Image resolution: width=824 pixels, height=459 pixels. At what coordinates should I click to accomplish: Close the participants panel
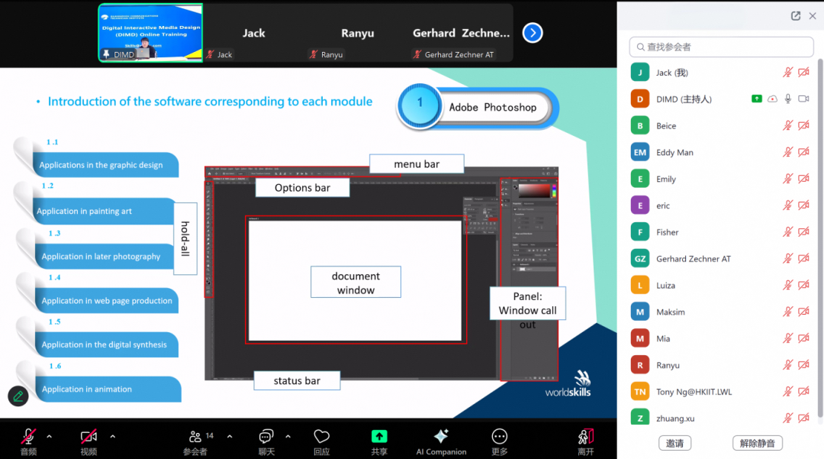[813, 16]
